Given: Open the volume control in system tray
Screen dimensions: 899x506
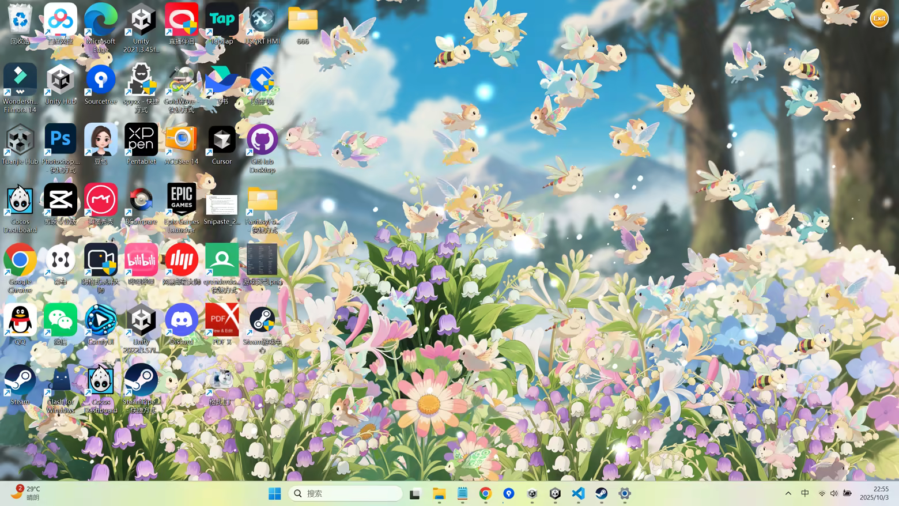Looking at the screenshot, I should pos(834,493).
